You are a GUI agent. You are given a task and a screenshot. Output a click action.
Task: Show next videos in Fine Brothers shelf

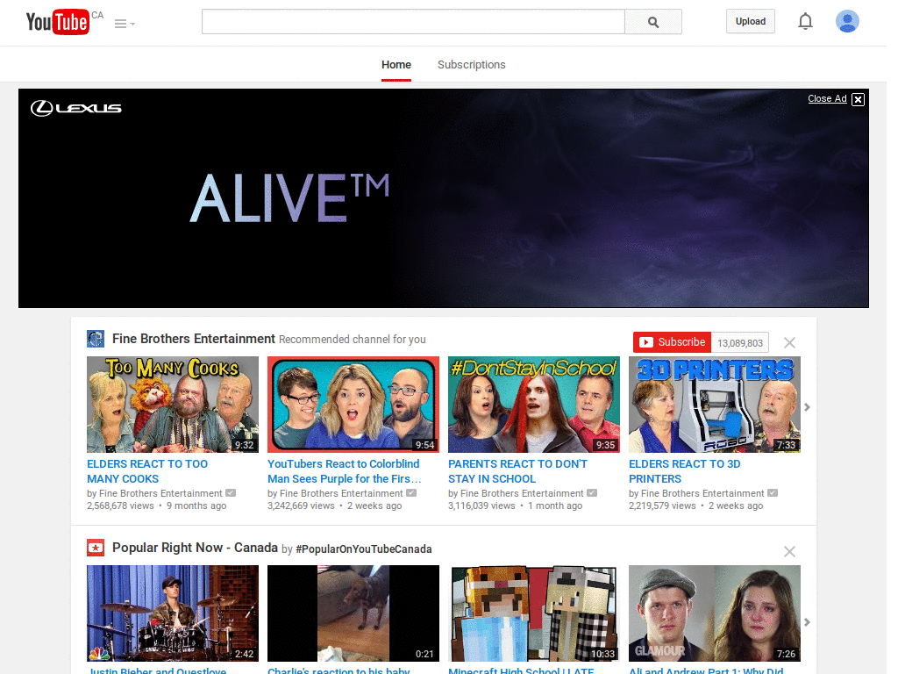point(807,407)
